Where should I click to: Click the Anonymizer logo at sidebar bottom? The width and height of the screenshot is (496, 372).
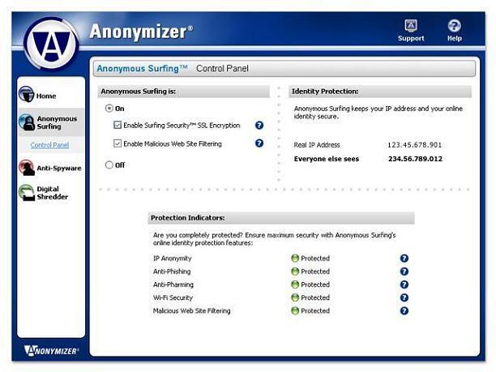tap(51, 350)
